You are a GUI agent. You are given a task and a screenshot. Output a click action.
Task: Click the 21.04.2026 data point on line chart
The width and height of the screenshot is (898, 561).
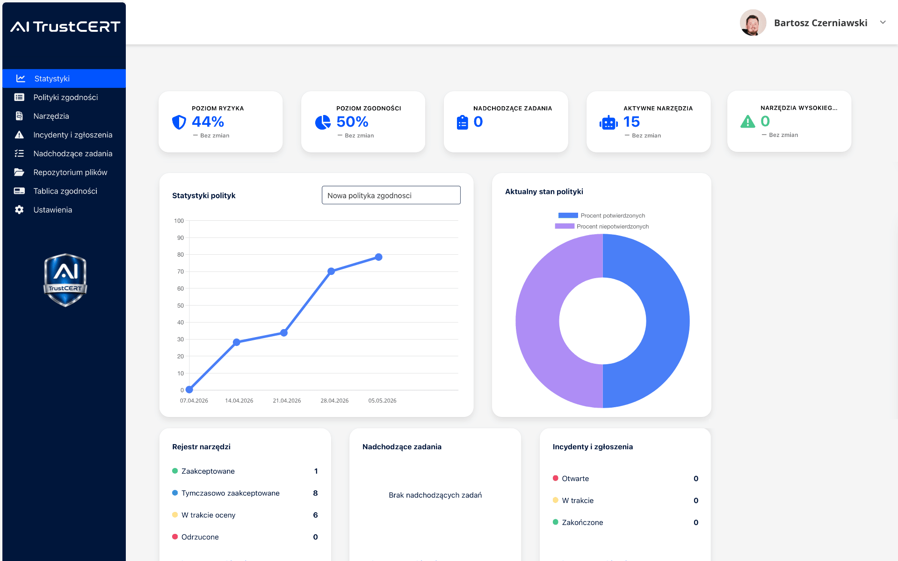[284, 333]
